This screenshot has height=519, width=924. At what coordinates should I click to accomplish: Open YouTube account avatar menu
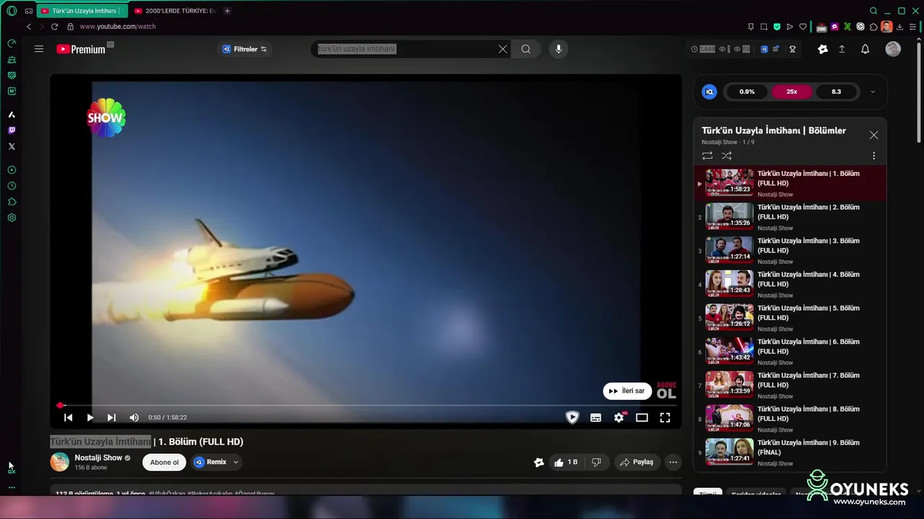click(893, 49)
